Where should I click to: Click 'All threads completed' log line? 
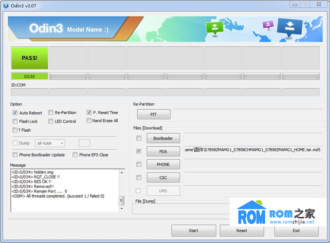point(58,196)
